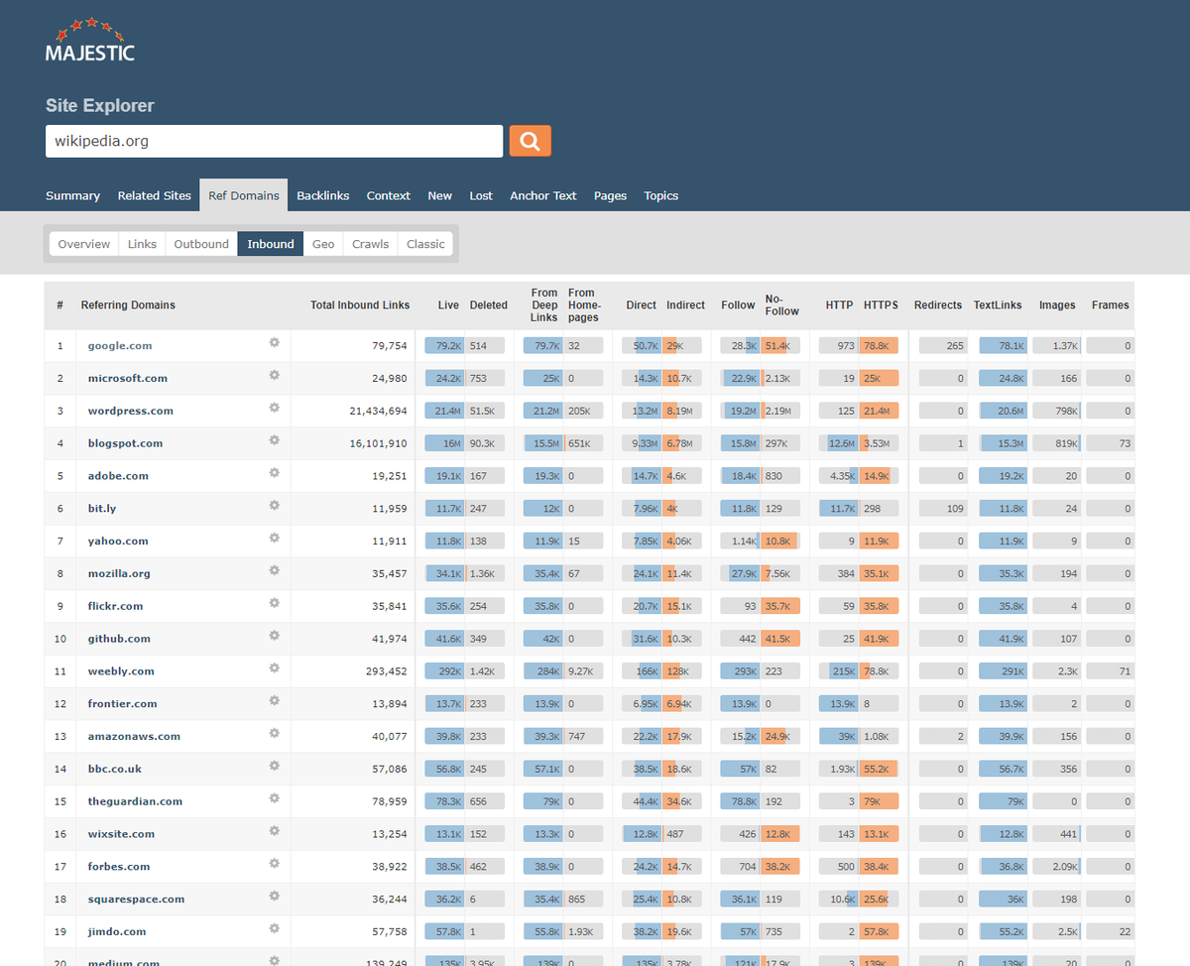Open gear options for google.com row
This screenshot has height=966, width=1190.
click(275, 342)
